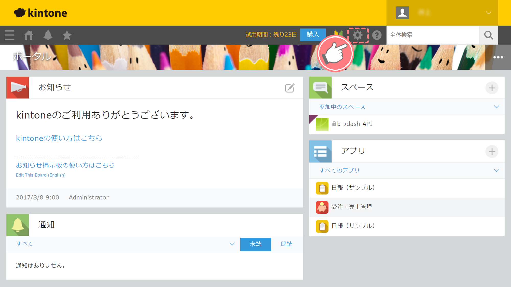This screenshot has height=287, width=511.
Task: Open portal options ellipsis menu
Action: (x=498, y=57)
